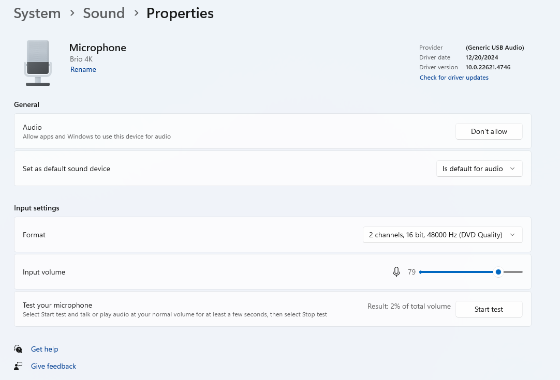The width and height of the screenshot is (560, 380).
Task: Click the large microphone device icon
Action: point(37,63)
